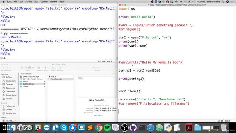Select Downloads in Finder sidebar
Screen dimensions: 236x133
[x=10, y=92]
